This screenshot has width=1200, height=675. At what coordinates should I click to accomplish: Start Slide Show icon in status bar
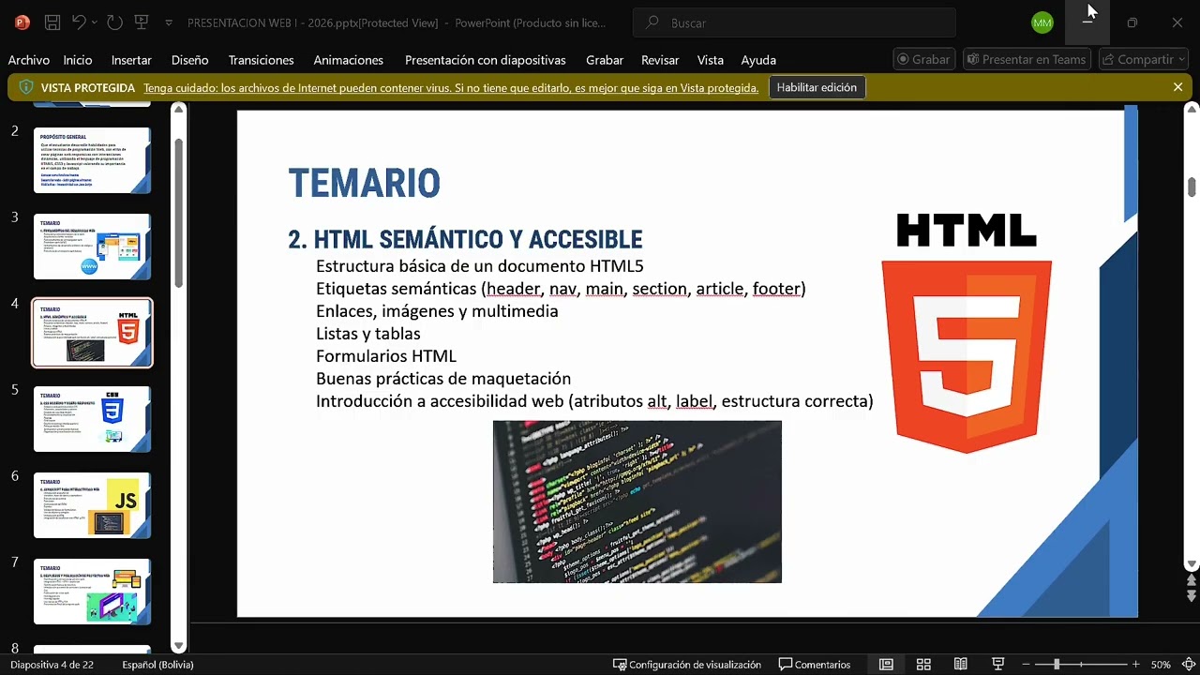pos(998,665)
